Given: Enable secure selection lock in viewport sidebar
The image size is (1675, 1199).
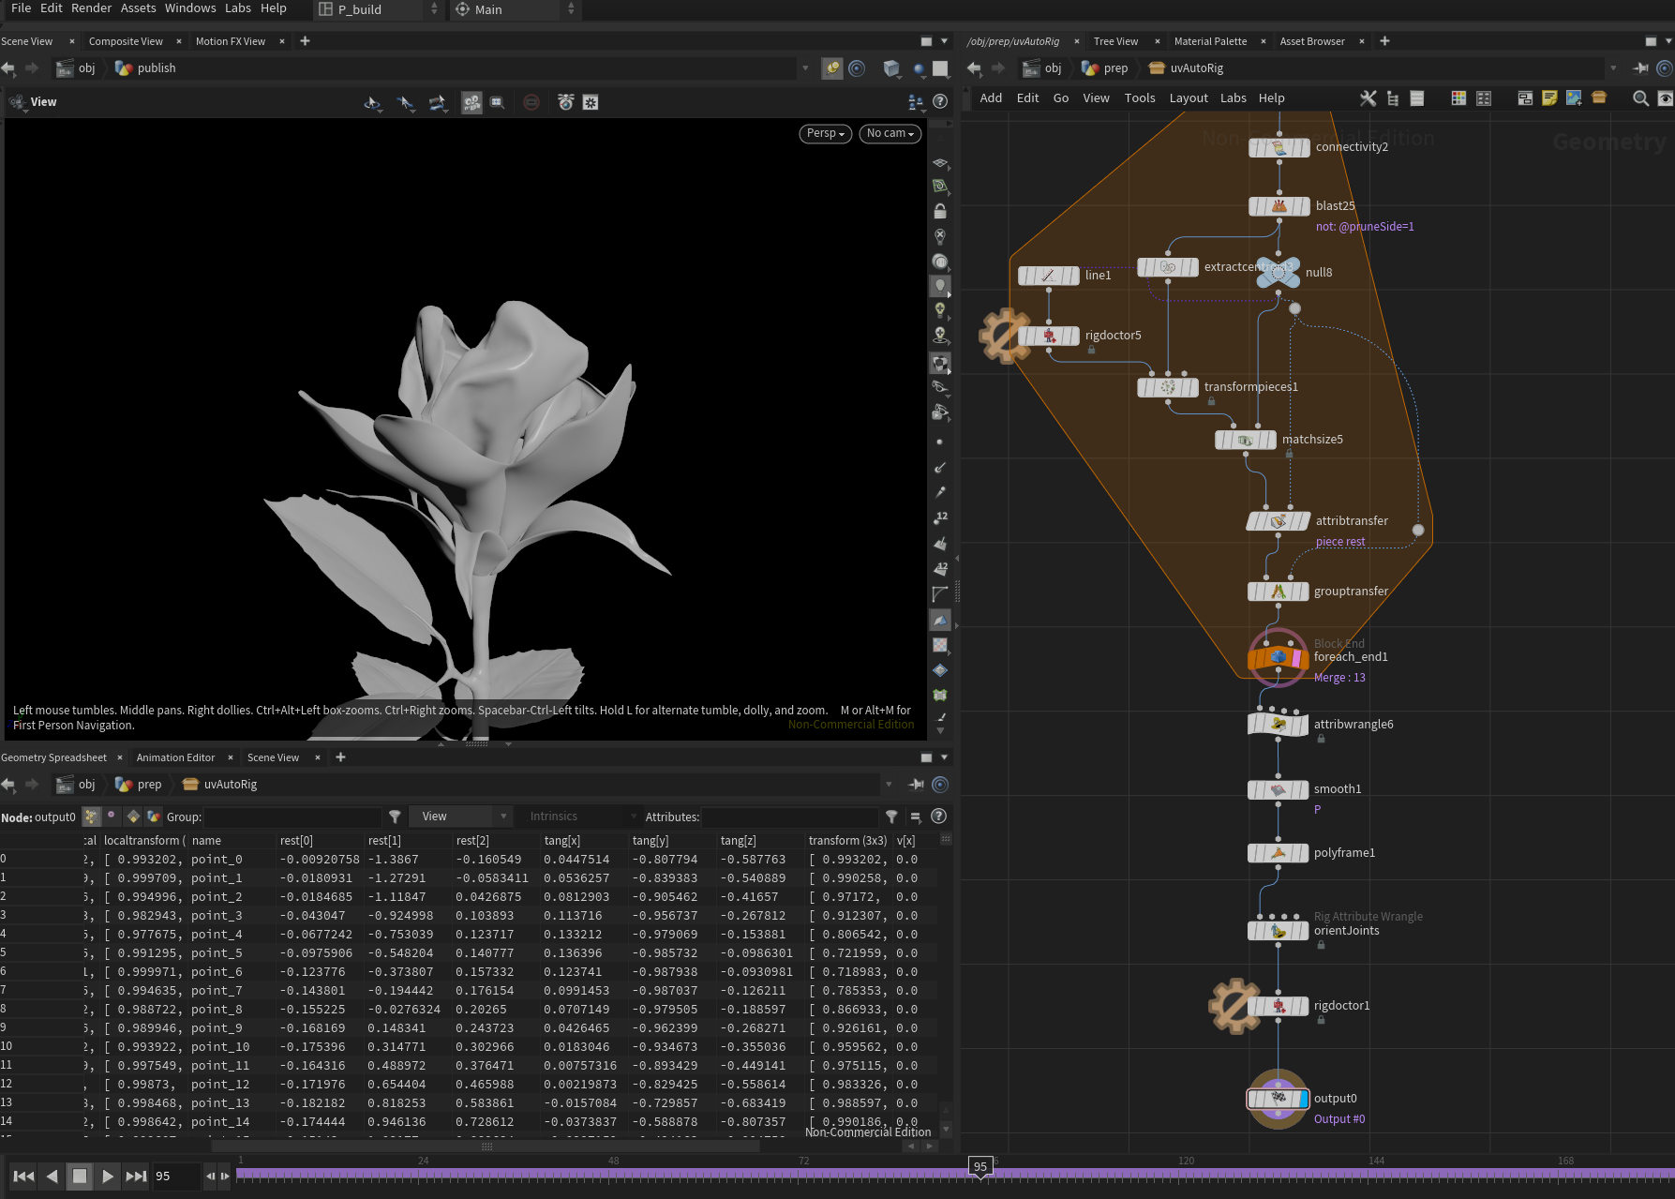Looking at the screenshot, I should [x=941, y=211].
